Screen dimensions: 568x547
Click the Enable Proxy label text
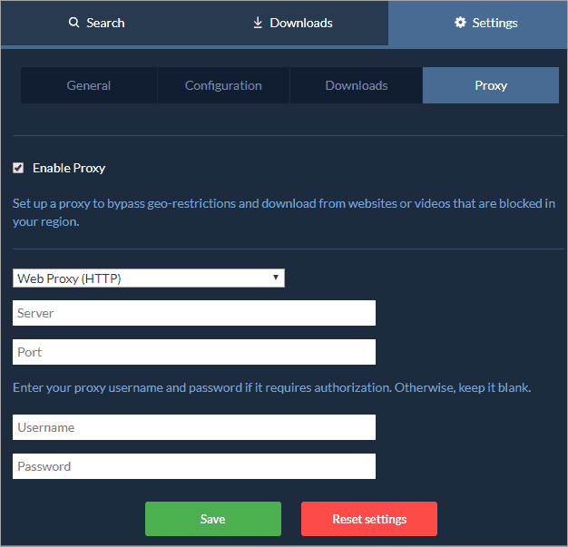[x=69, y=168]
